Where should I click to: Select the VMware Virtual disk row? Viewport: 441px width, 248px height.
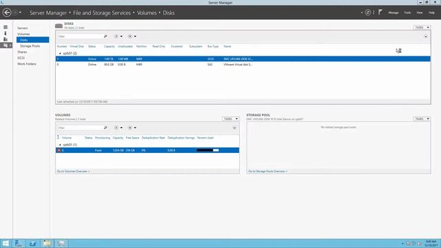click(243, 64)
